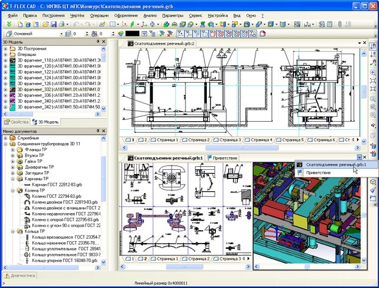Click the four-pane window grid icon
This screenshot has height=288, width=379.
click(x=113, y=24)
